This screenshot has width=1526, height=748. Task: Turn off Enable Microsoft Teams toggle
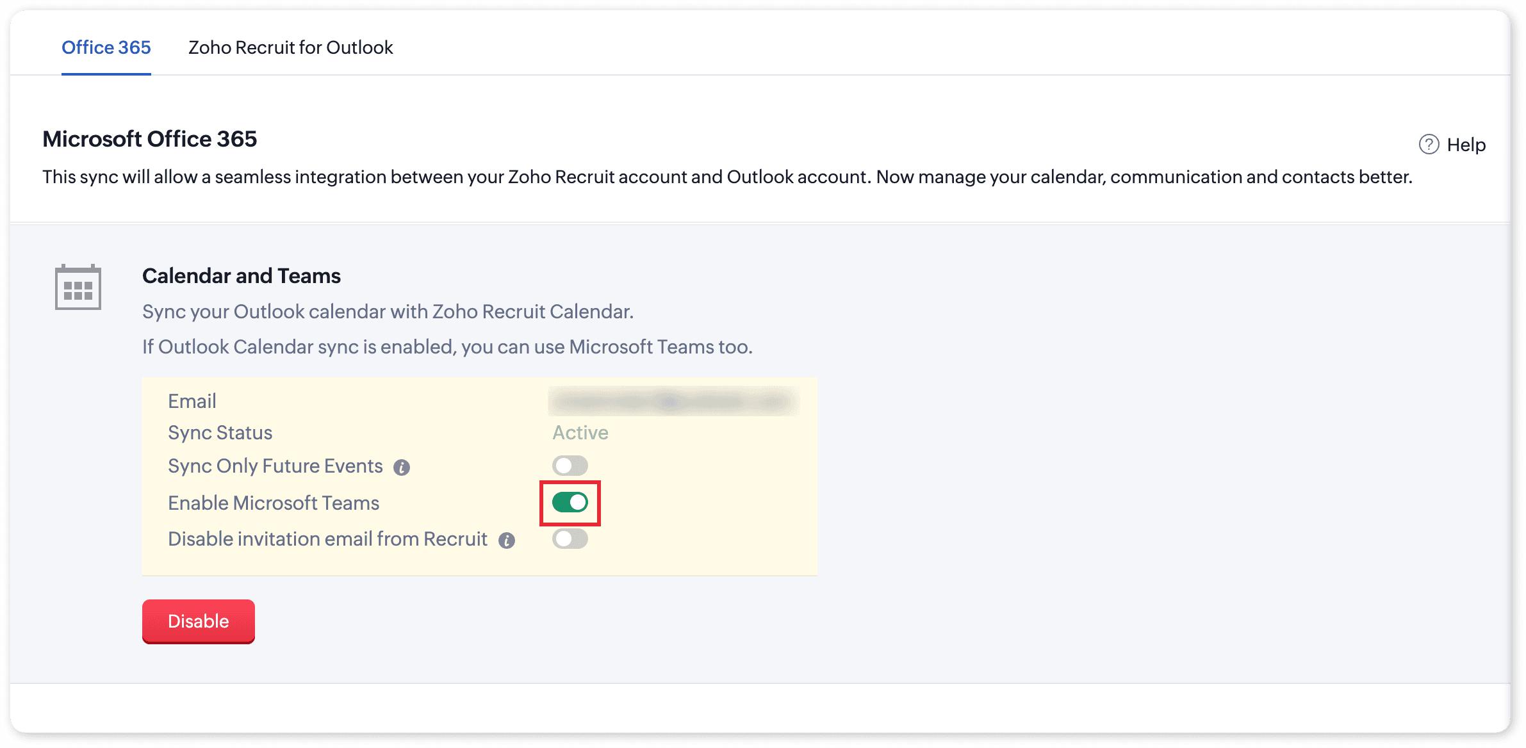pyautogui.click(x=570, y=503)
